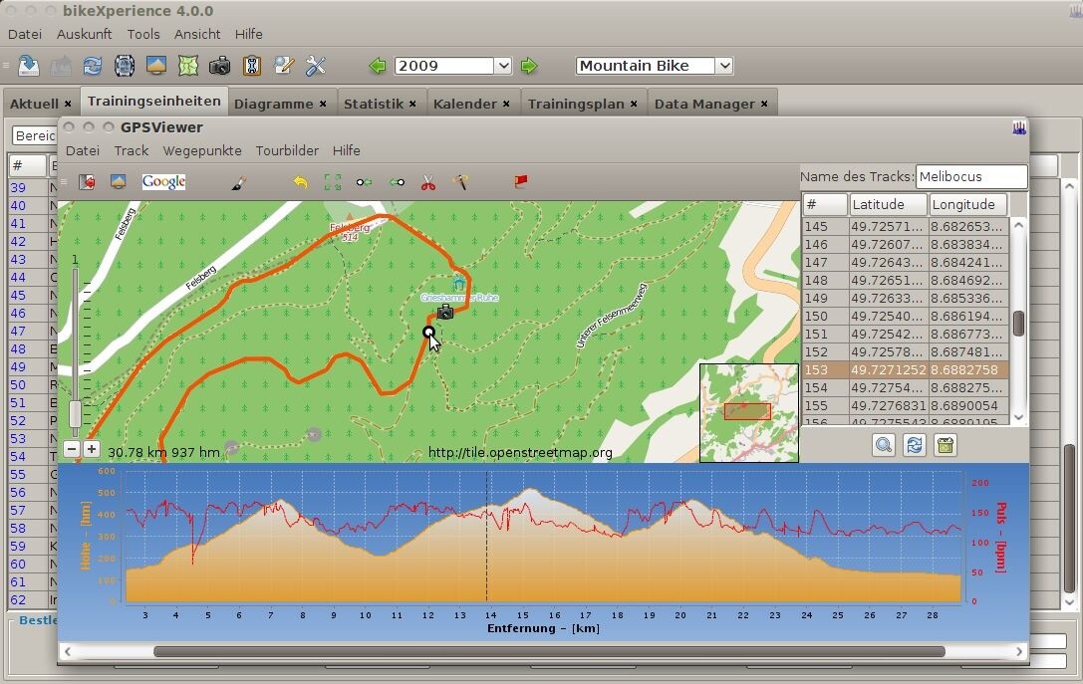The width and height of the screenshot is (1083, 684).
Task: Select track point row 153
Action: pos(905,370)
